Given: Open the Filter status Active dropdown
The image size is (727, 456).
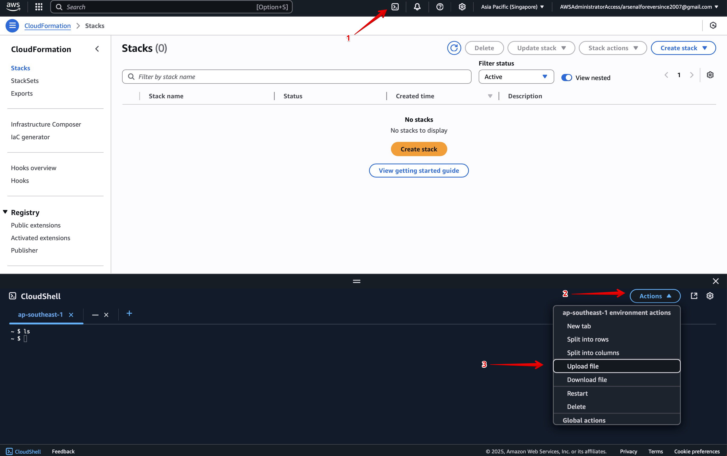Looking at the screenshot, I should pos(516,77).
